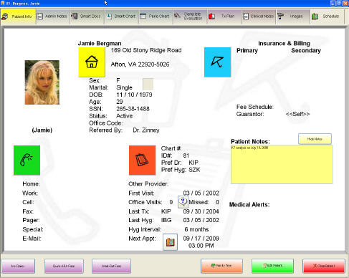
Task: Click the 'Cell:' phone label
Action: tap(28, 202)
